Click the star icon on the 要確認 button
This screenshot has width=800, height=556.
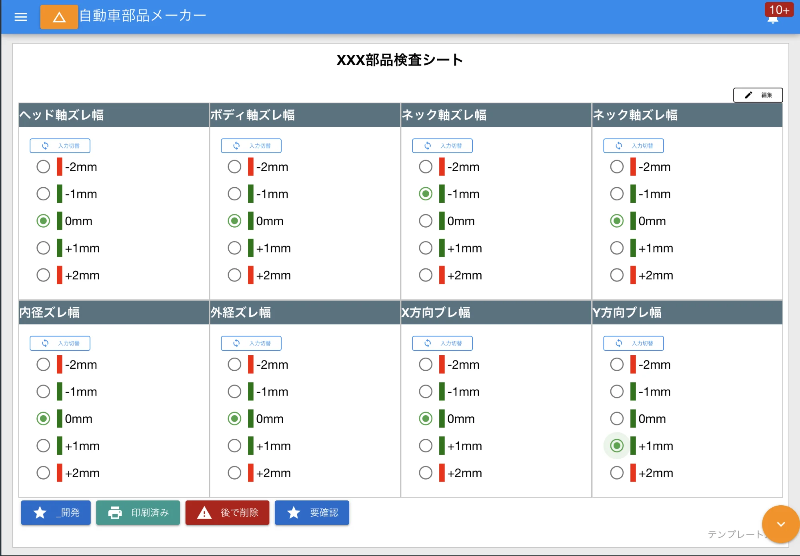point(294,512)
